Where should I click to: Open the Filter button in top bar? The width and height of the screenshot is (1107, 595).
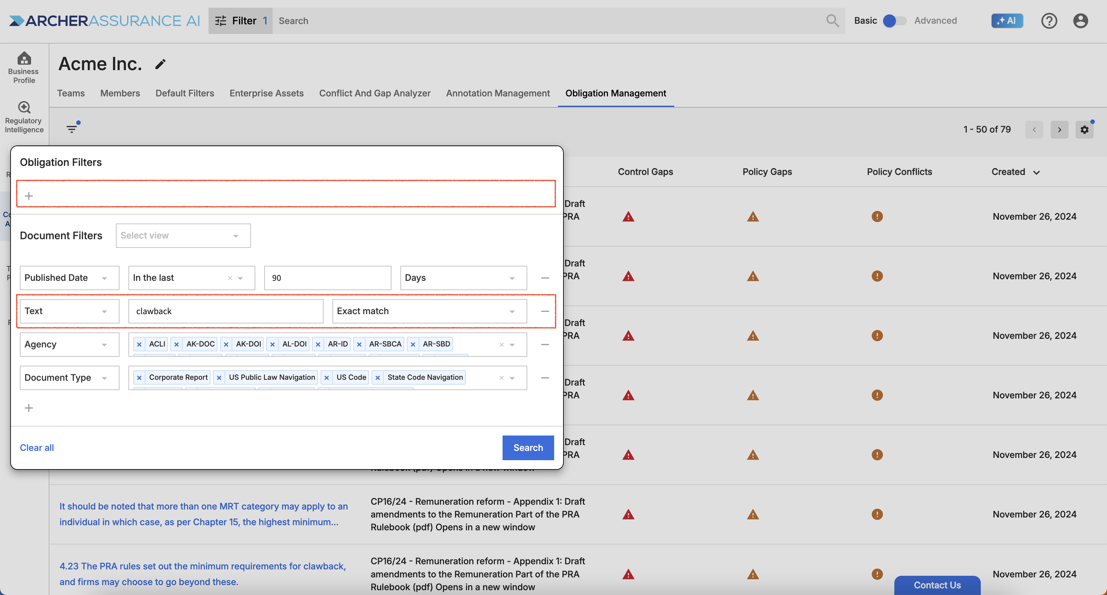tap(241, 20)
